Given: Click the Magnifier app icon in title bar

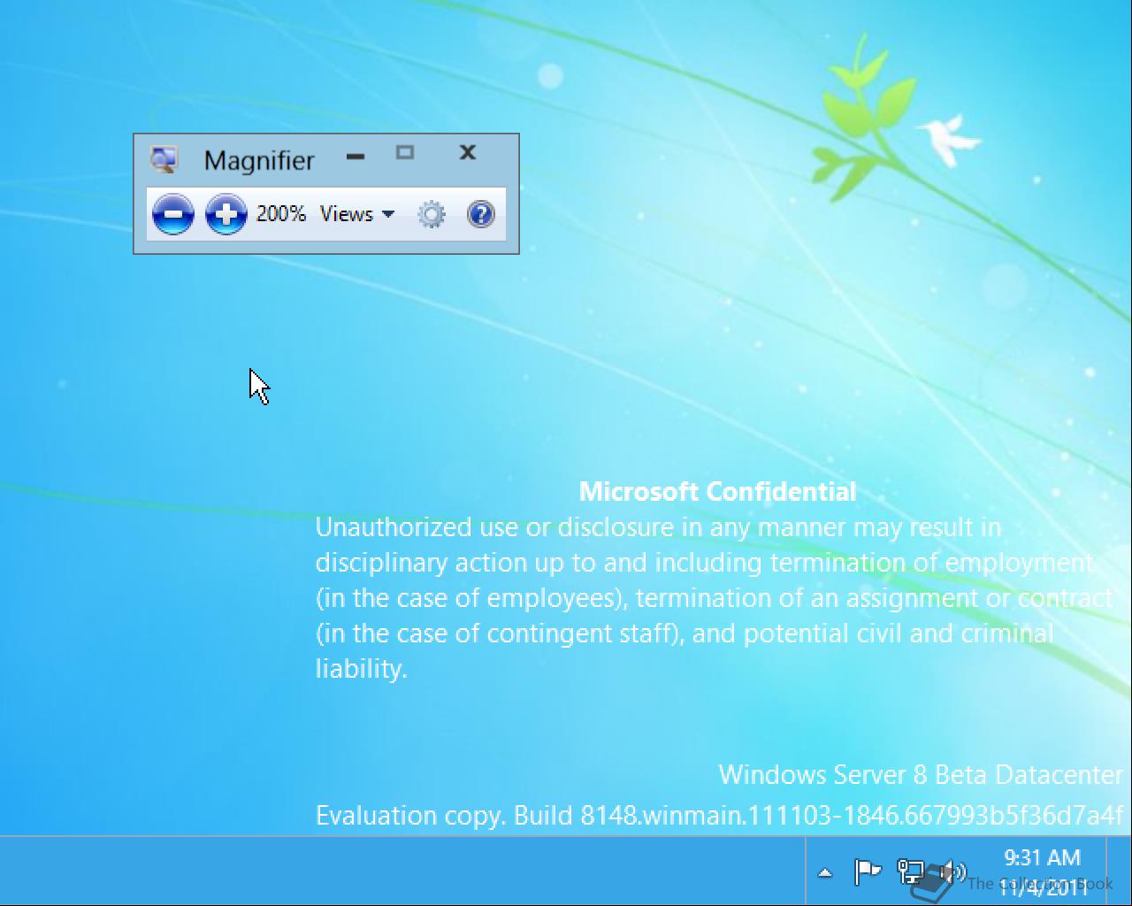Looking at the screenshot, I should 164,159.
